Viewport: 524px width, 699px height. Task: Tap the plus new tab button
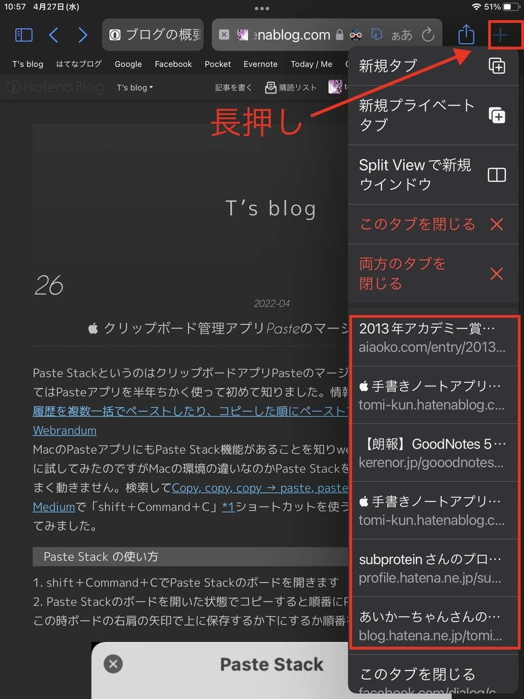(x=500, y=35)
